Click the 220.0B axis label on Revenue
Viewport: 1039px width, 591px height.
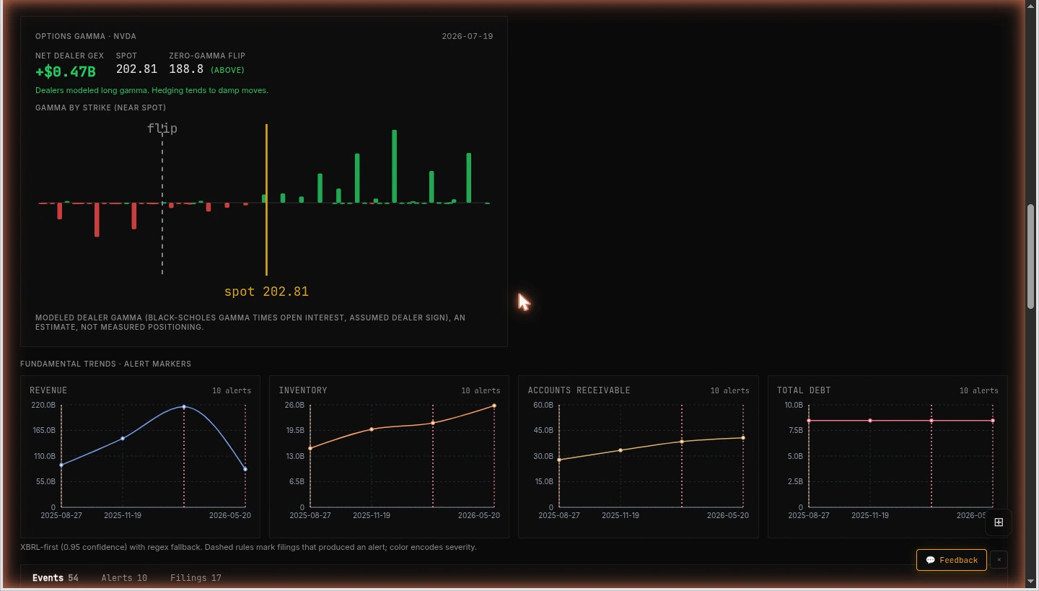pos(43,405)
